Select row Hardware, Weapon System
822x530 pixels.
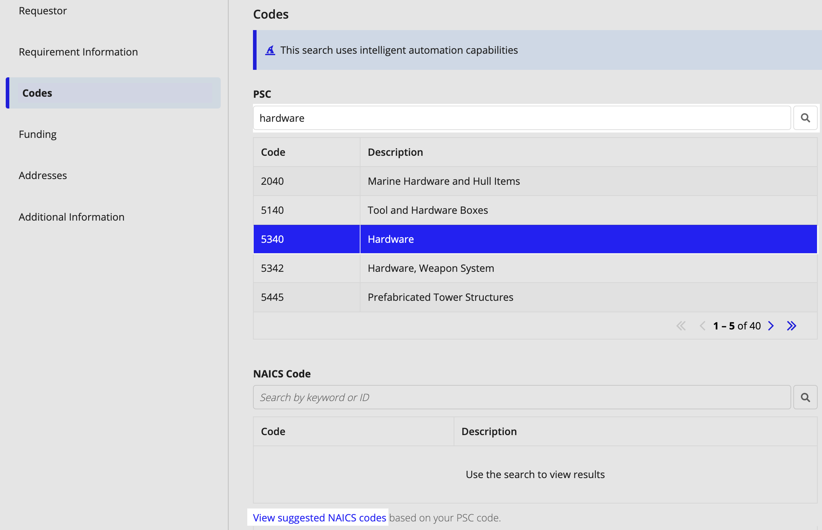[535, 268]
